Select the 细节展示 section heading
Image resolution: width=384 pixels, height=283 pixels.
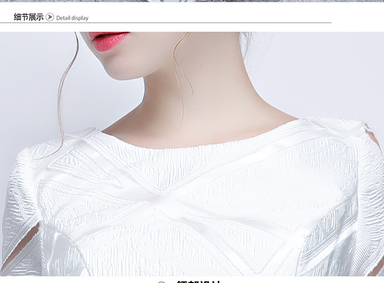click(28, 17)
